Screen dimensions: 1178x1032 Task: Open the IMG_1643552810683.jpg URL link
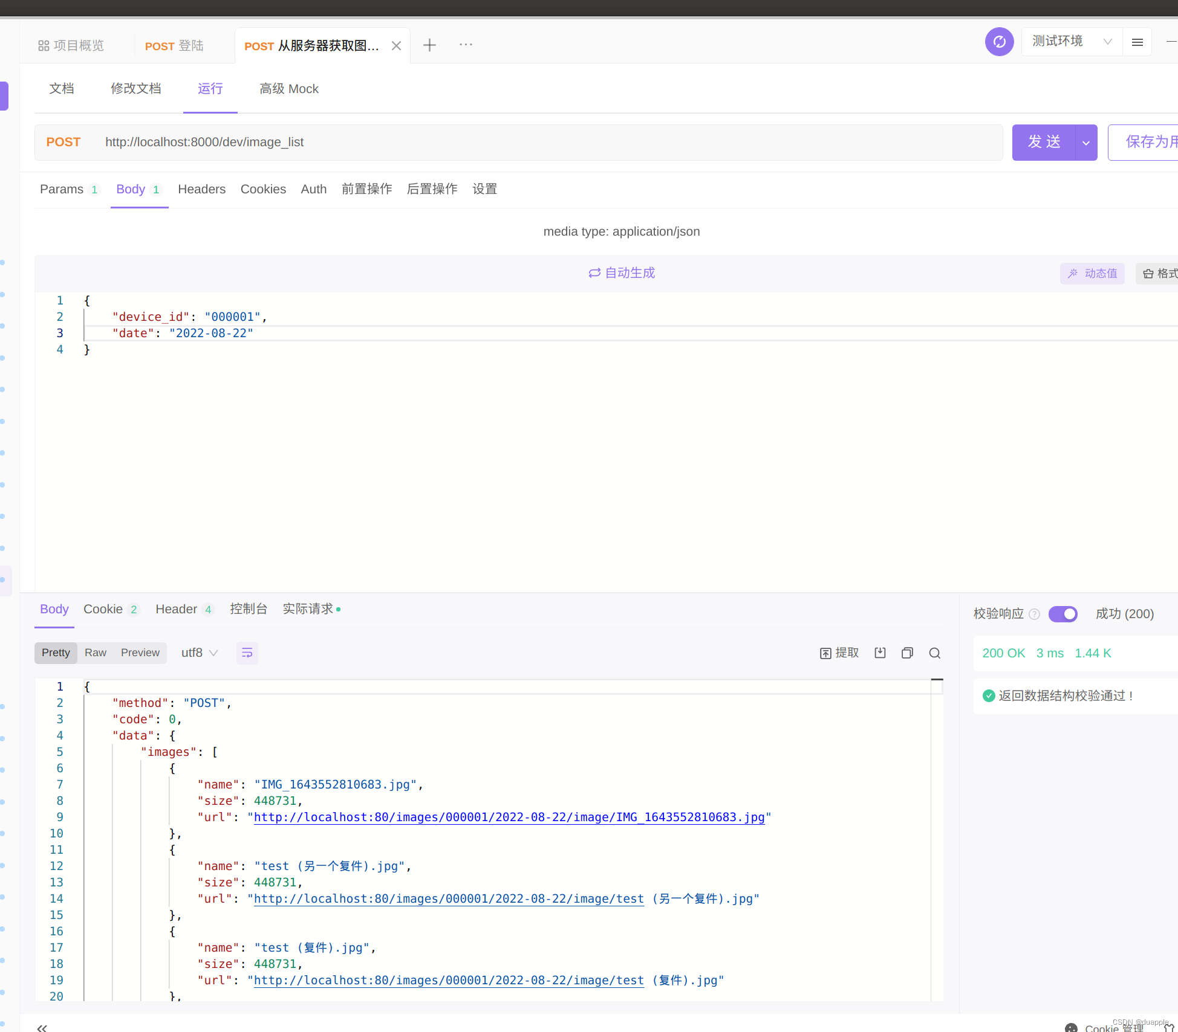pos(509,818)
